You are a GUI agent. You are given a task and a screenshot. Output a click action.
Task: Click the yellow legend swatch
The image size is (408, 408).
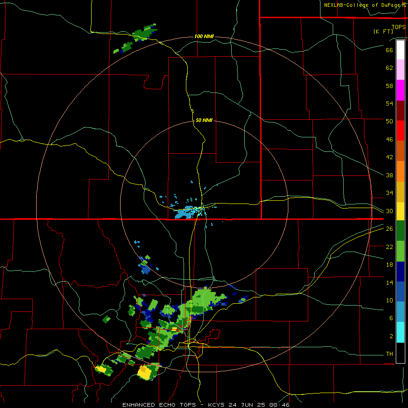(x=400, y=211)
